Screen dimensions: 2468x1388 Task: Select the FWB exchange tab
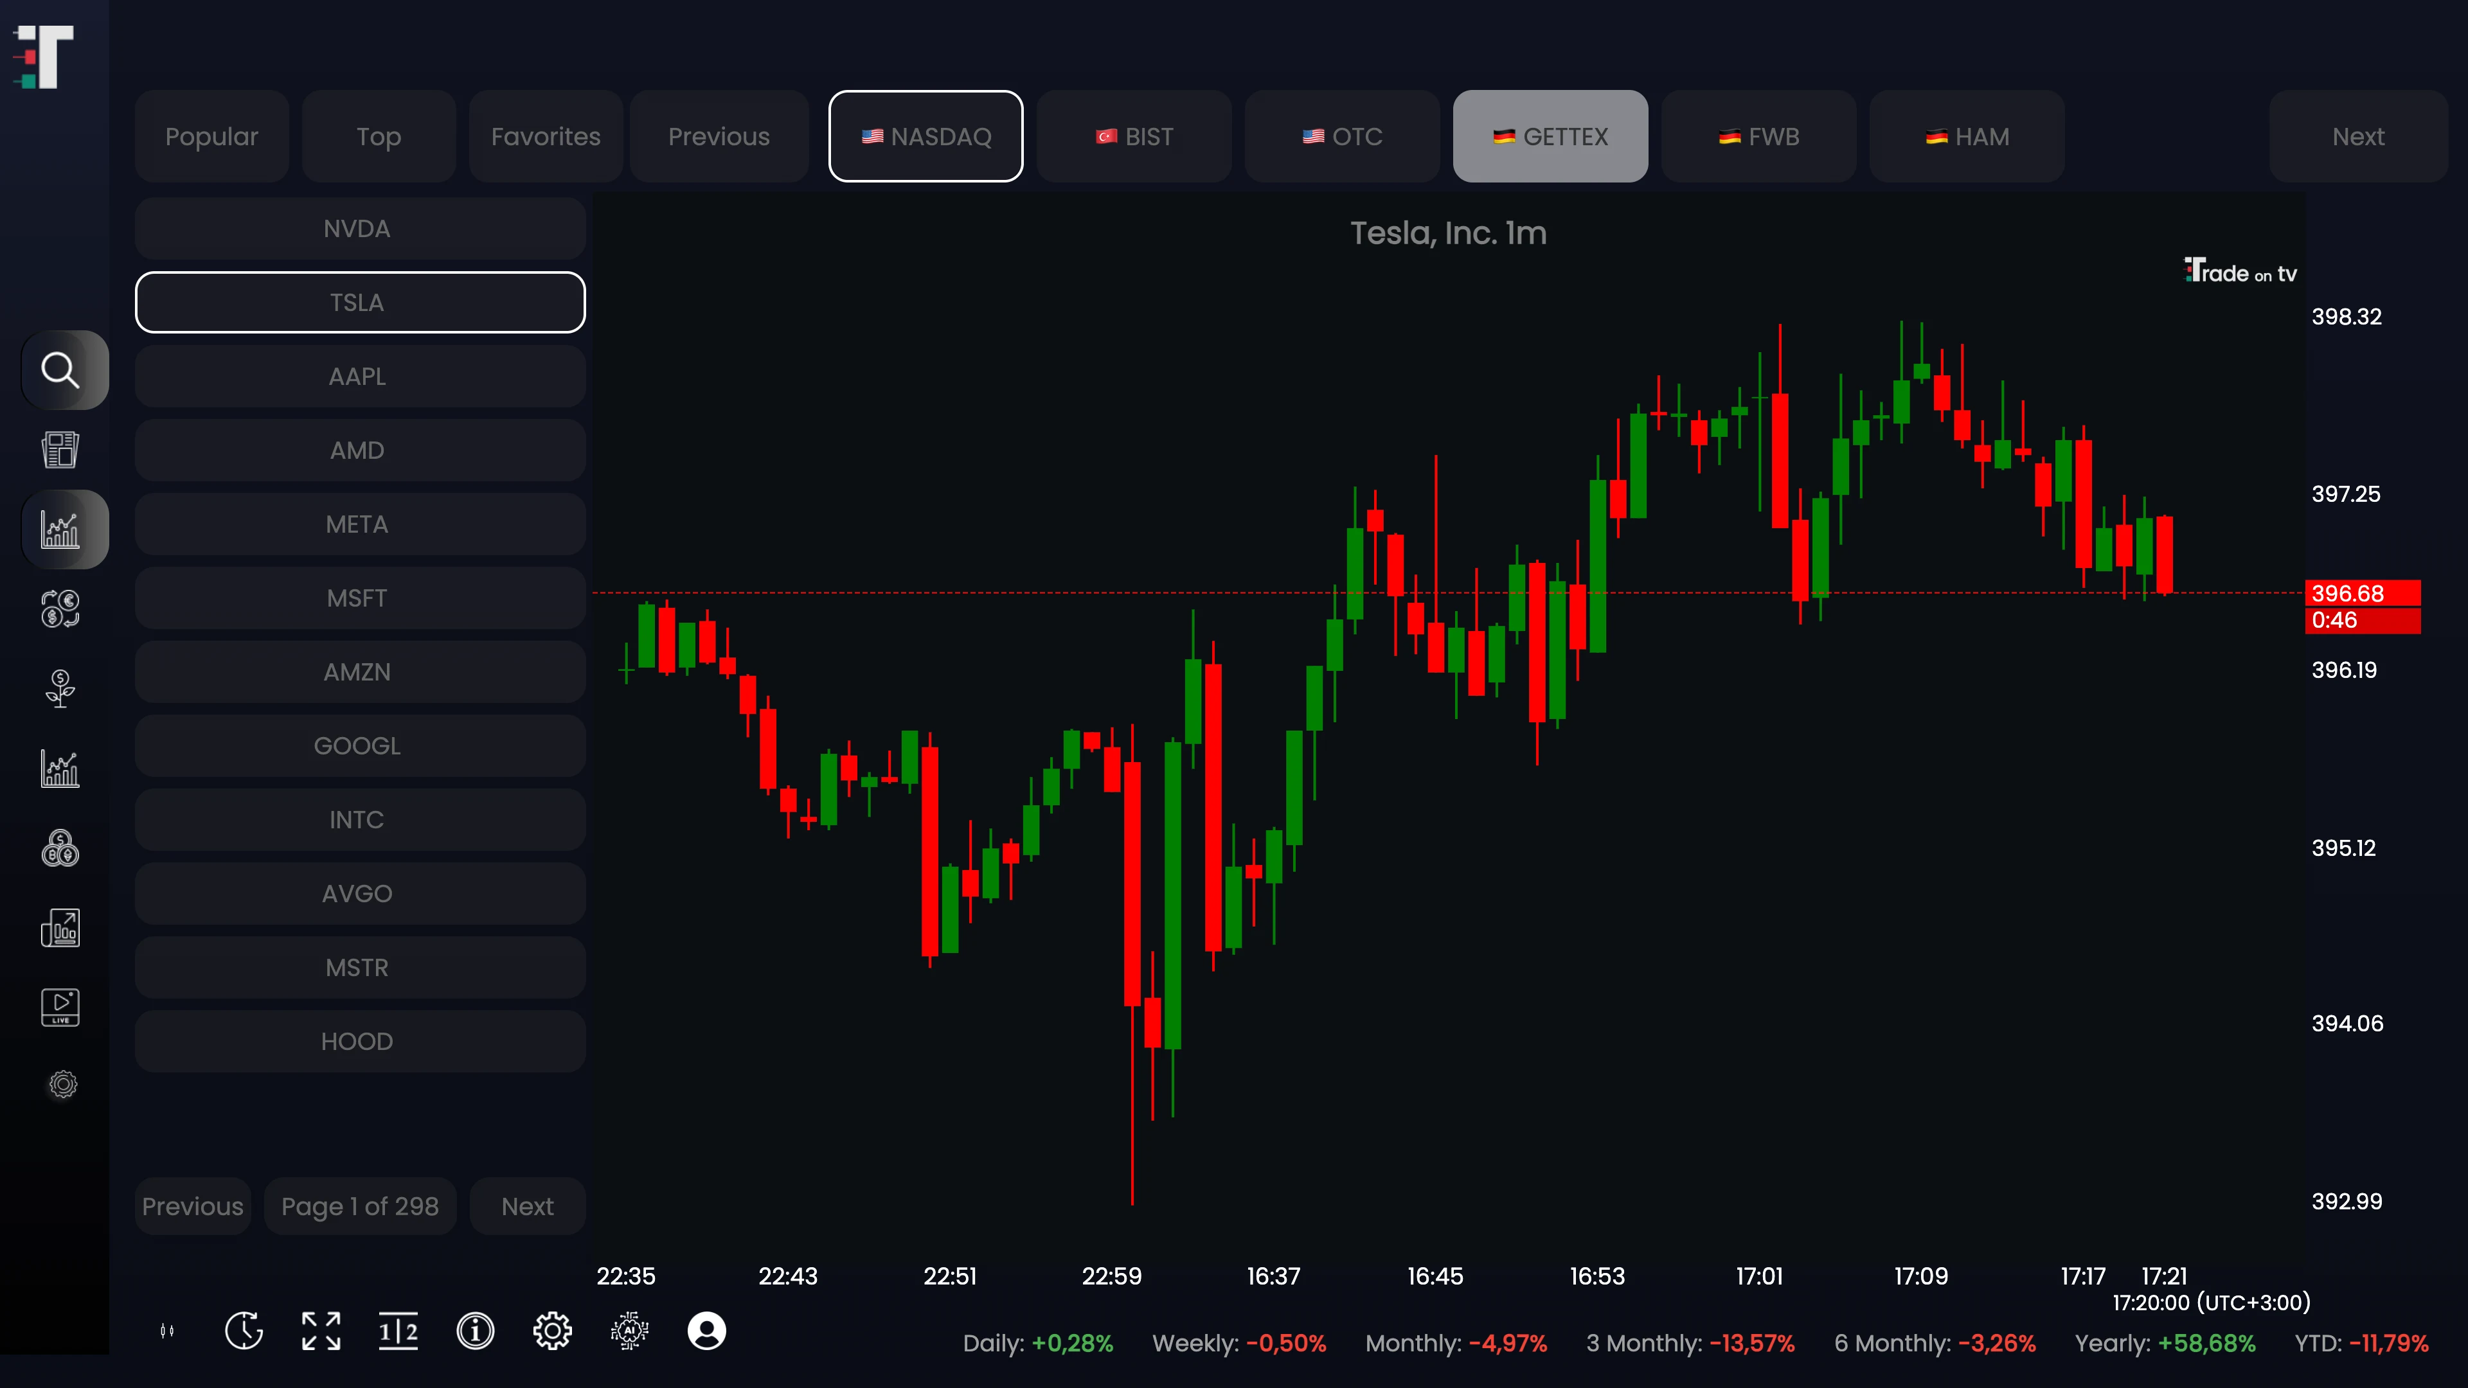click(x=1759, y=136)
